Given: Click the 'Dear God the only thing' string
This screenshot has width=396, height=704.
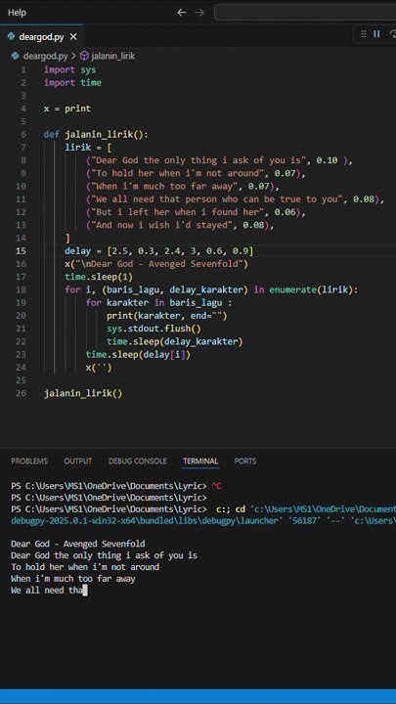Looking at the screenshot, I should [x=199, y=160].
